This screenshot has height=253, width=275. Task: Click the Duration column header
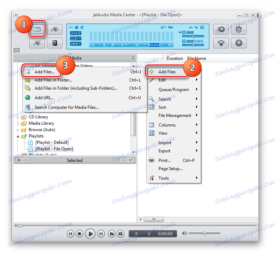click(174, 58)
